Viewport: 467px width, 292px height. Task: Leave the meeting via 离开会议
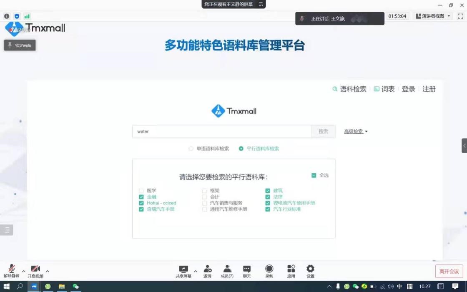[449, 272]
